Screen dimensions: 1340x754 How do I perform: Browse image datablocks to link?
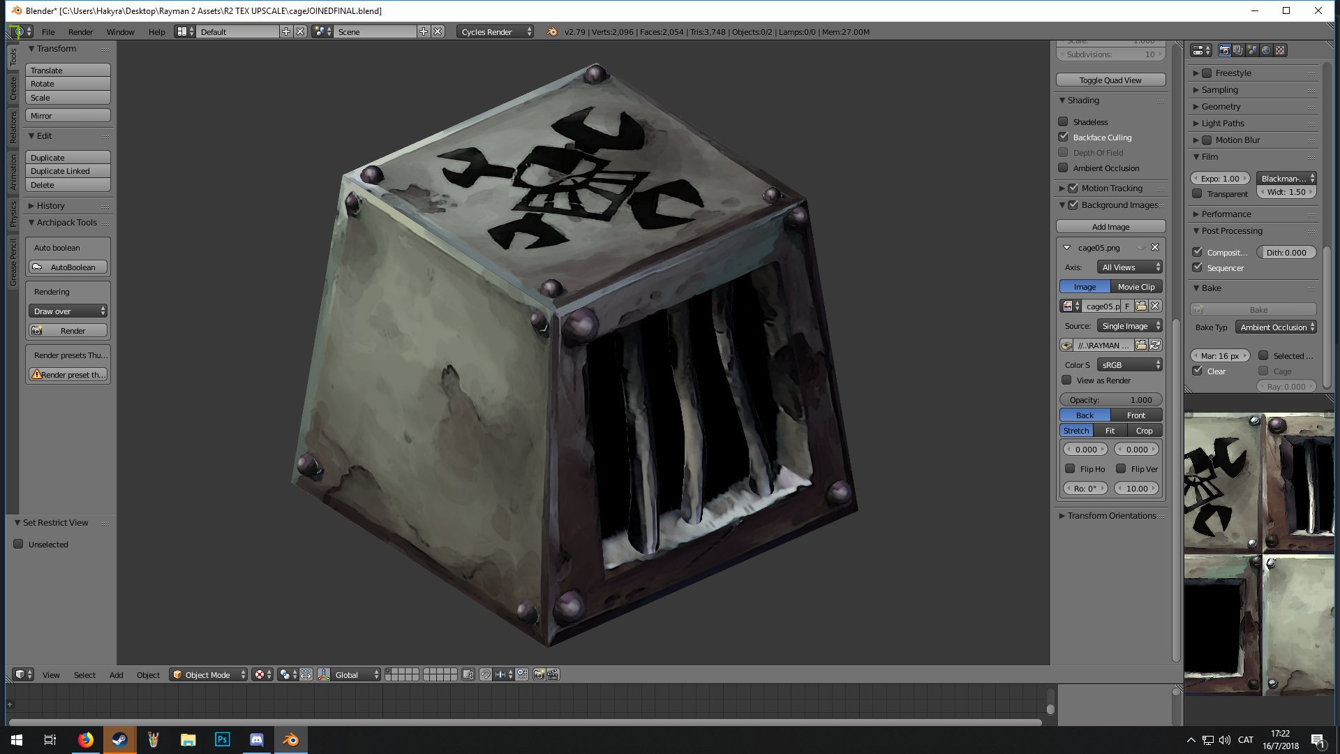coord(1071,306)
